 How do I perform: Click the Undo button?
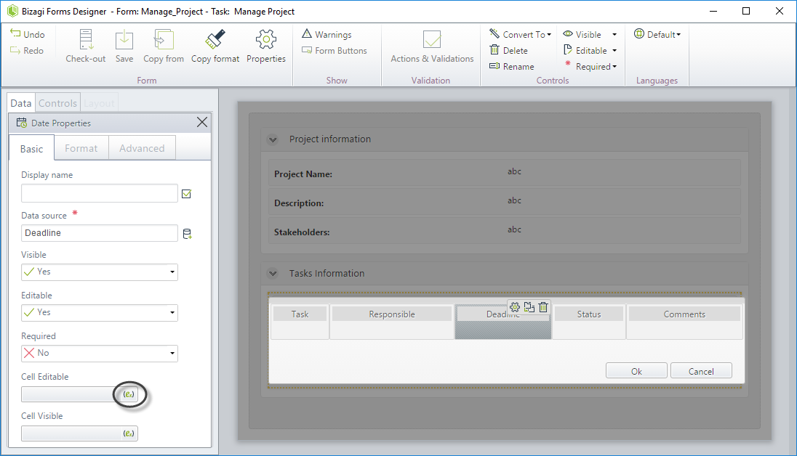[28, 35]
